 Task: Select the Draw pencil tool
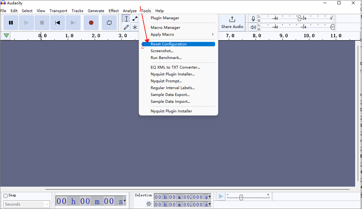pos(126,27)
